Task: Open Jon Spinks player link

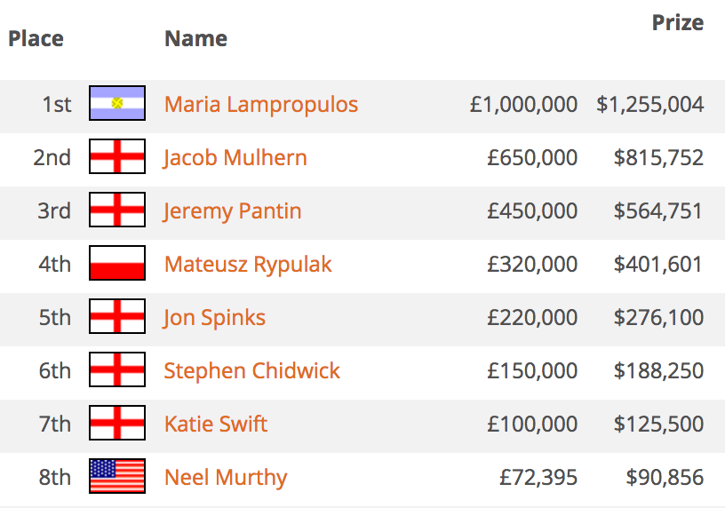Action: 214,318
